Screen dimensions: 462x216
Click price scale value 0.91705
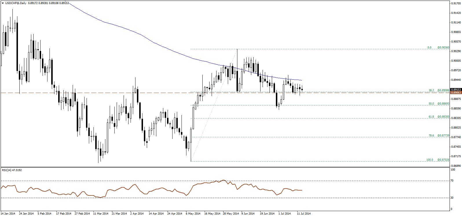coord(456,3)
